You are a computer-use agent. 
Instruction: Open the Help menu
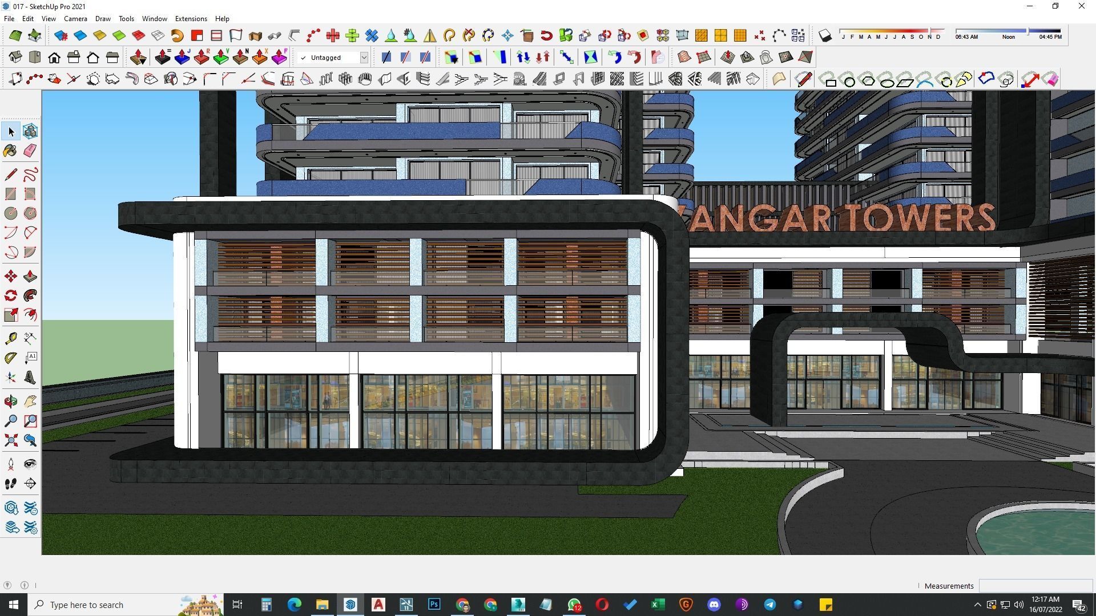[x=222, y=19]
